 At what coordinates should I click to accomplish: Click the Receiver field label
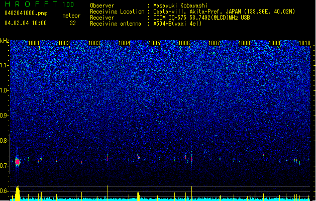pyautogui.click(x=102, y=18)
